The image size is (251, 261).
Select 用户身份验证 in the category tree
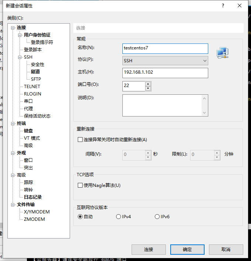(37, 35)
